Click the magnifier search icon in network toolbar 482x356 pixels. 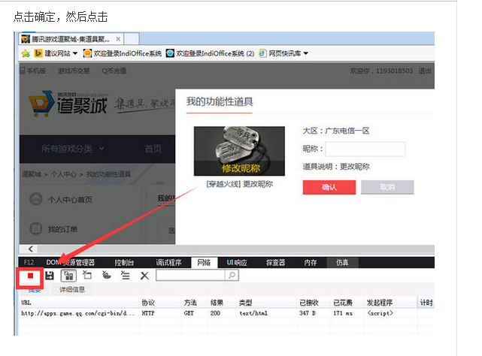tap(232, 275)
